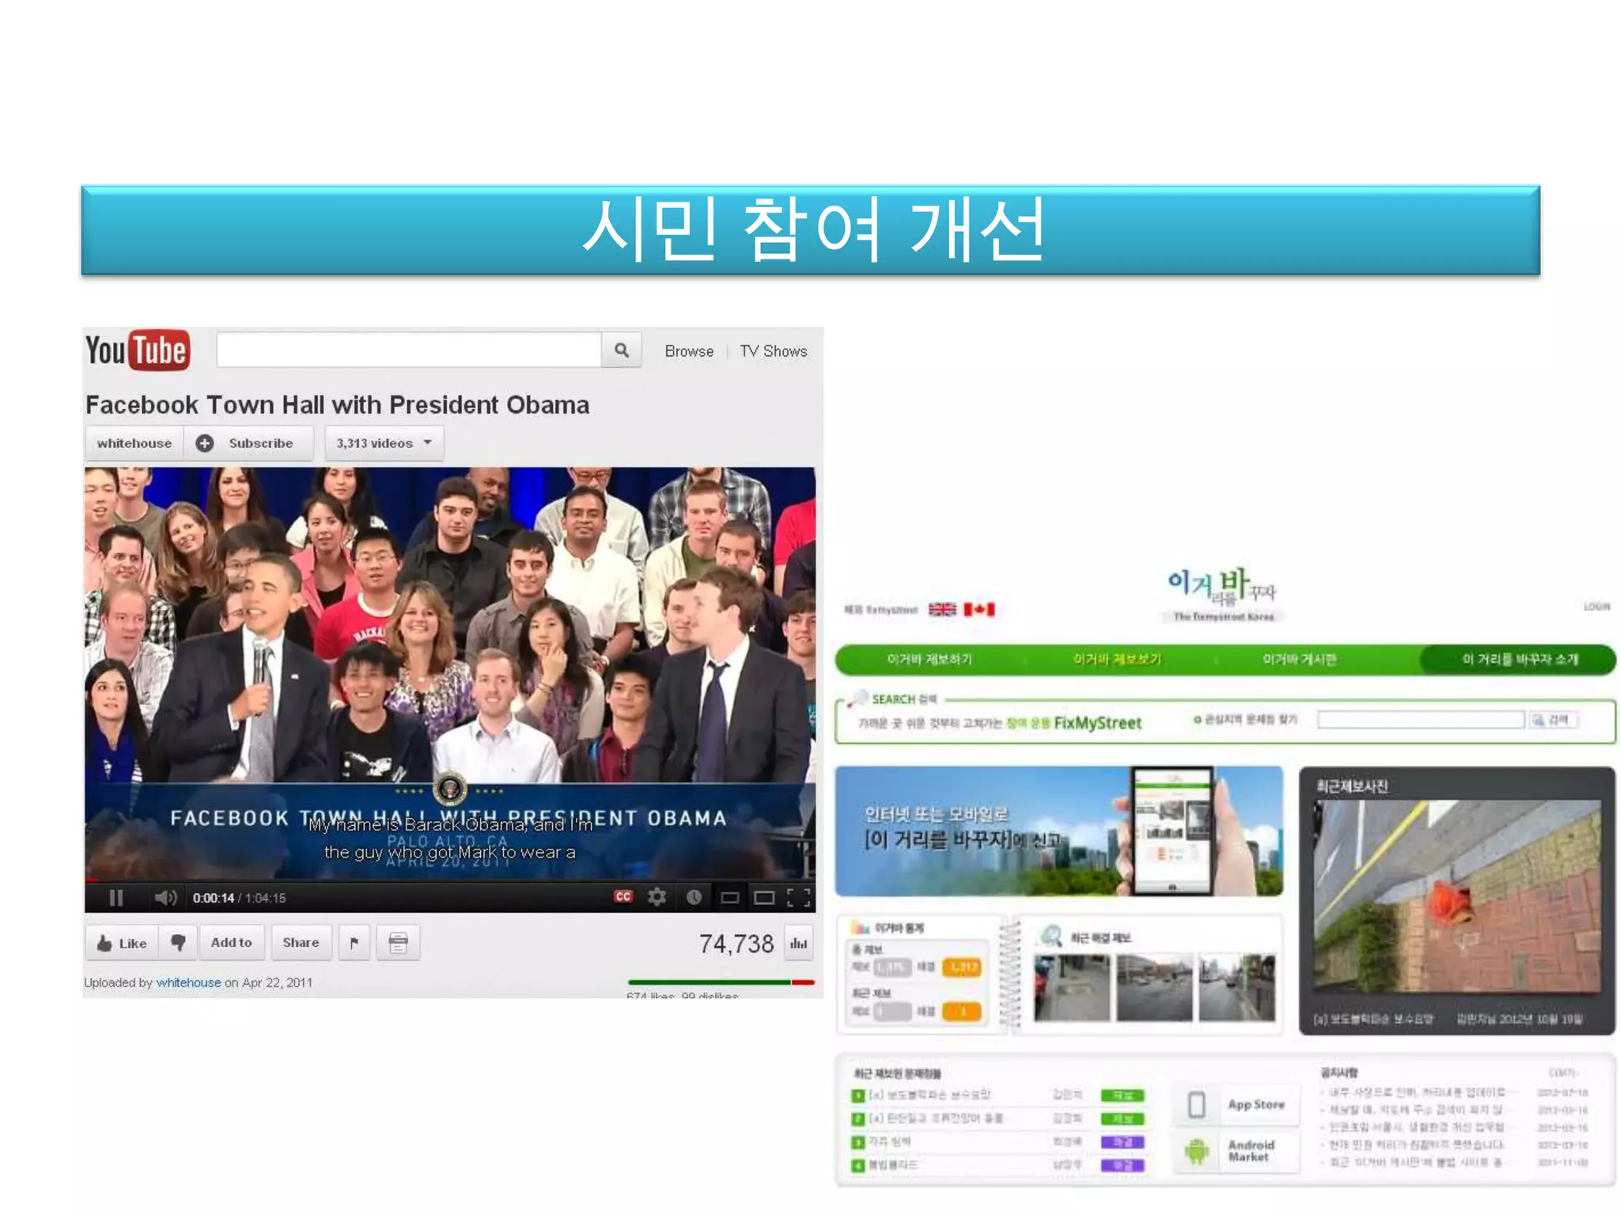
Task: Open second recent resolved report thumbnail
Action: pos(1154,987)
